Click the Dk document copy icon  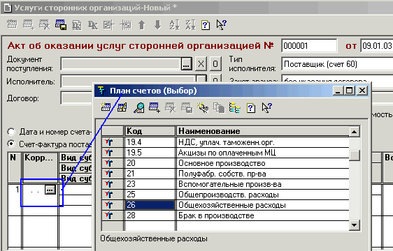click(x=77, y=25)
